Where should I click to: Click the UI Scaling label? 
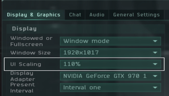click(26, 64)
